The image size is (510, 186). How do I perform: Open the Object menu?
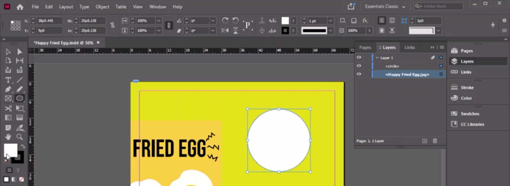102,7
